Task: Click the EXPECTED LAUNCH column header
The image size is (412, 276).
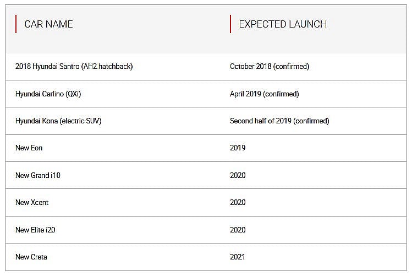Action: (283, 24)
